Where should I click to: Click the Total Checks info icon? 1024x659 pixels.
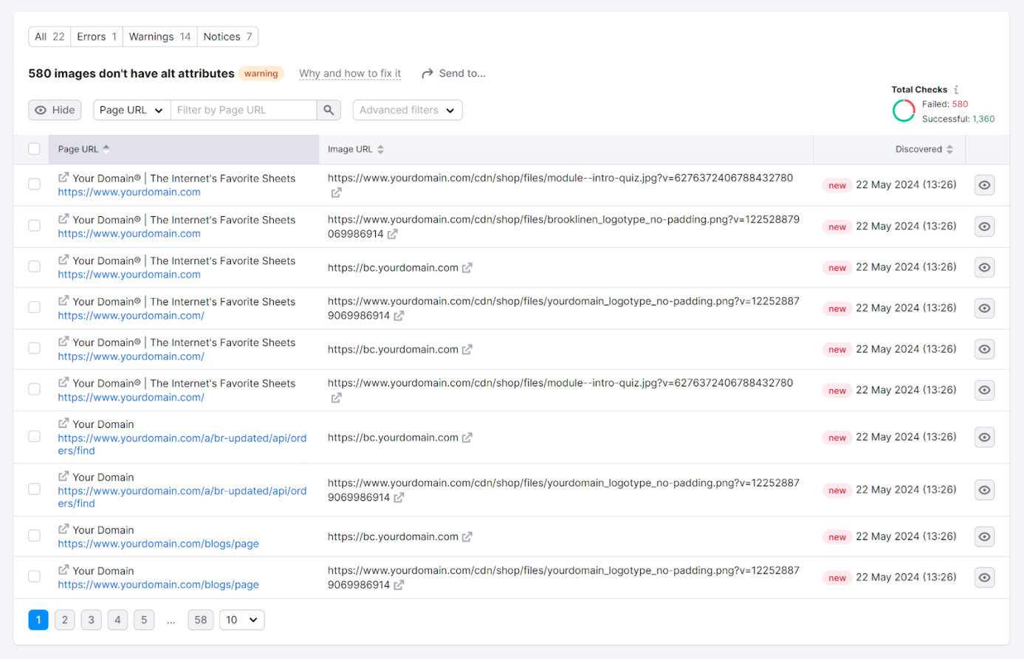(x=956, y=89)
